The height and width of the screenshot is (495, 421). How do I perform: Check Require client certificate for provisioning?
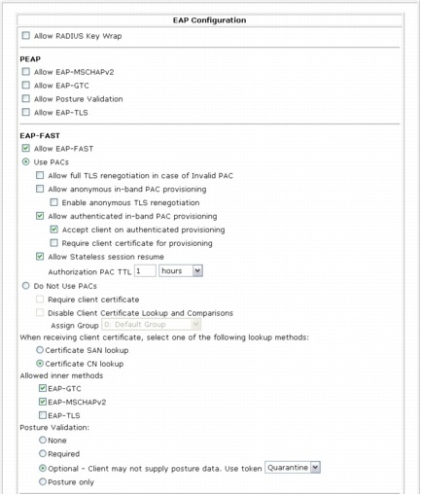53,242
